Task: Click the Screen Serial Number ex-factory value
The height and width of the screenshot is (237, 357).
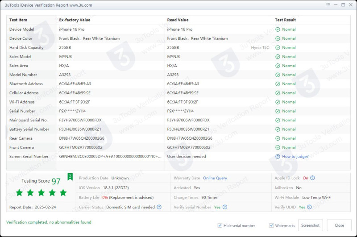Action: click(x=110, y=157)
